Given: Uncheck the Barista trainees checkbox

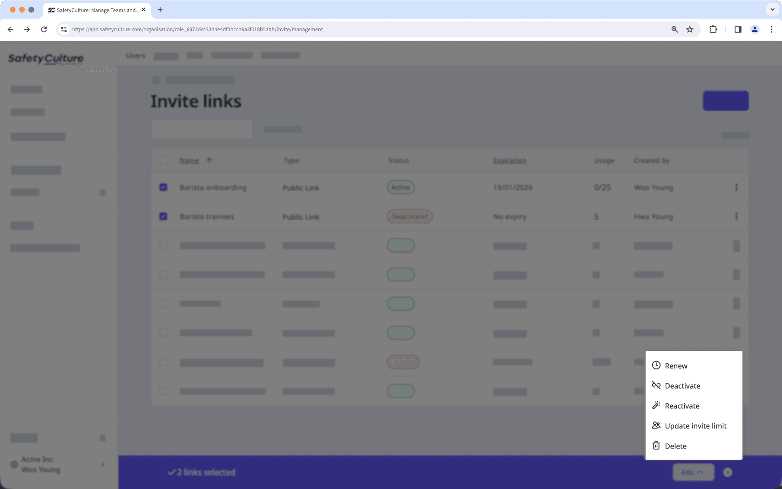Looking at the screenshot, I should coord(163,216).
